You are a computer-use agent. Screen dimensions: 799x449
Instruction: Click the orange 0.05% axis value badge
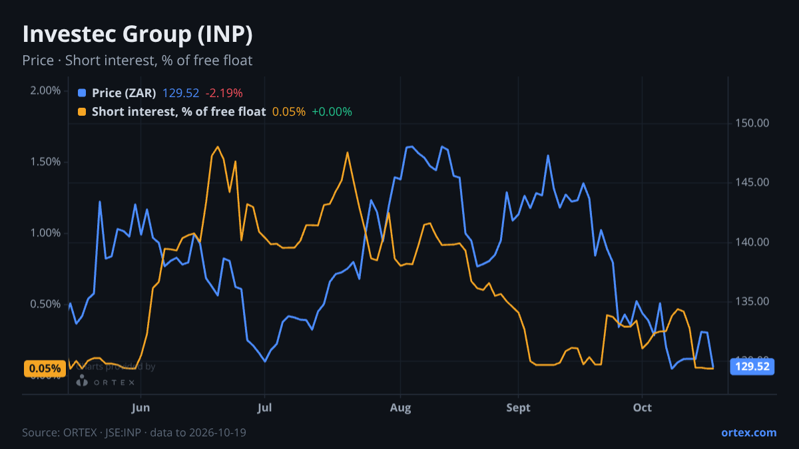tap(45, 369)
